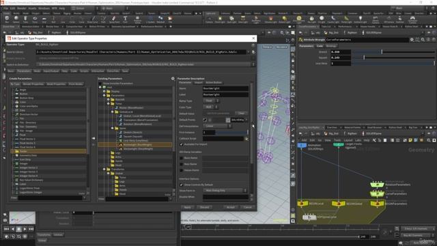The image size is (437, 246).
Task: Click the Name input field
Action: (x=225, y=88)
